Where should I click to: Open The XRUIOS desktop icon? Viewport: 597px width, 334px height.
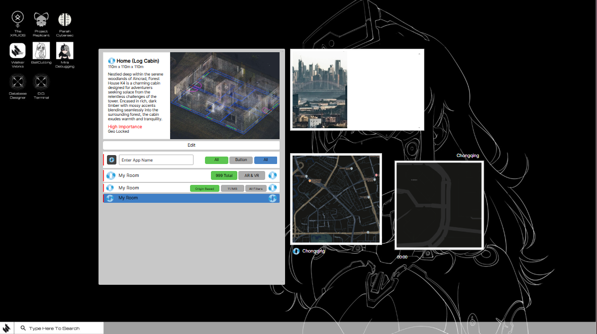click(x=18, y=20)
